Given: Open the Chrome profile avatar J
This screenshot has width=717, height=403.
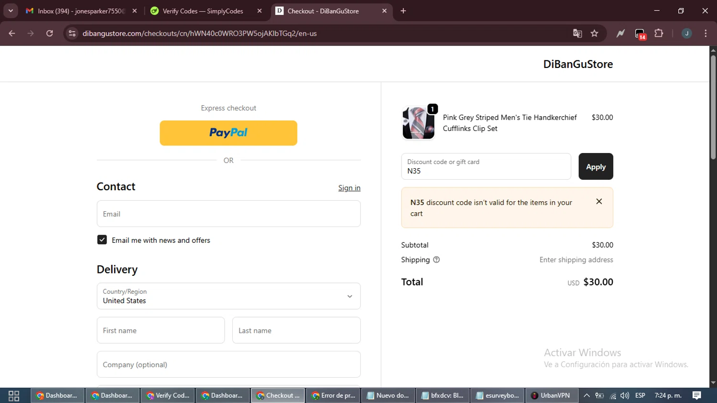Looking at the screenshot, I should click(686, 33).
